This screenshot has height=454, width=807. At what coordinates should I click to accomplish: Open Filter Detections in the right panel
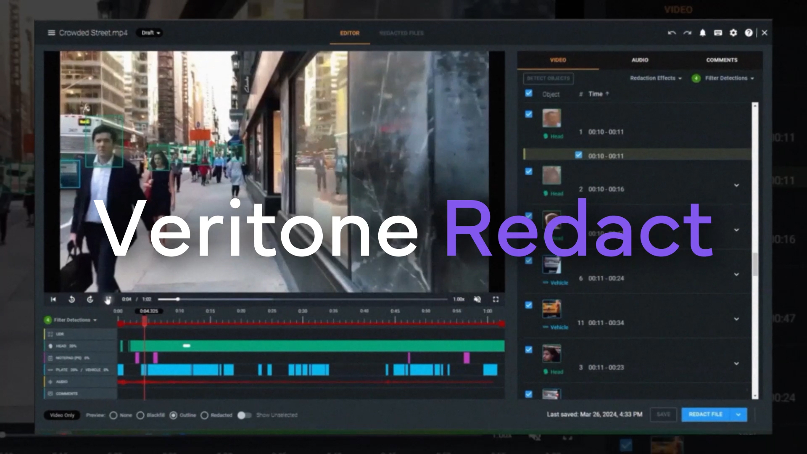click(x=729, y=78)
